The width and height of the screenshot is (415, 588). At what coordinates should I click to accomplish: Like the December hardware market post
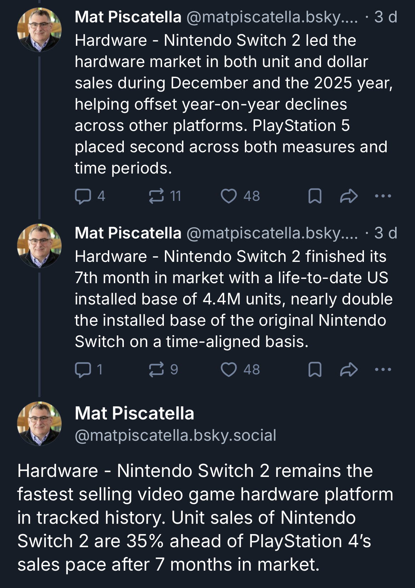229,196
